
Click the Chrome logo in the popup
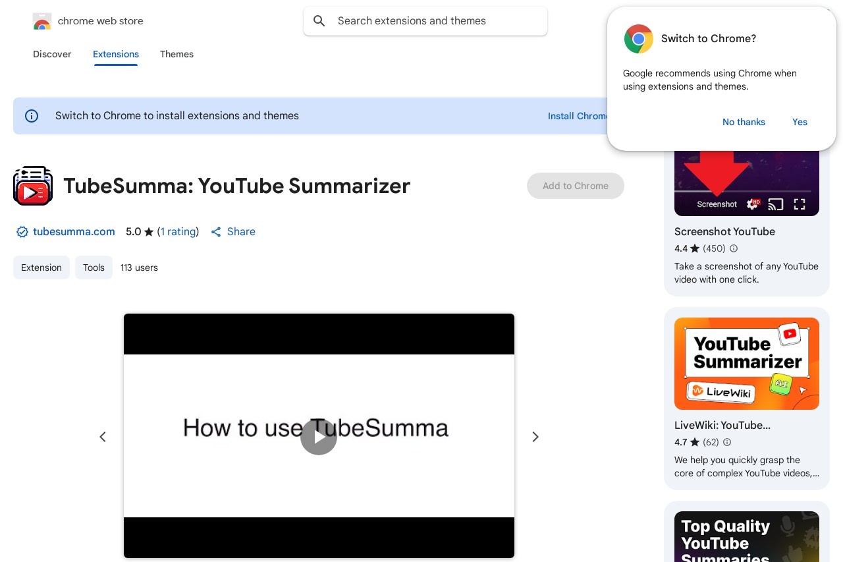pos(639,39)
